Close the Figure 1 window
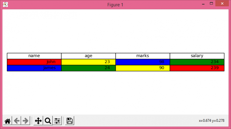Image resolution: width=231 pixels, height=129 pixels. point(222,4)
